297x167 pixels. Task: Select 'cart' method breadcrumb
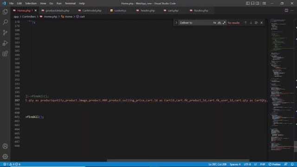pyautogui.click(x=82, y=17)
